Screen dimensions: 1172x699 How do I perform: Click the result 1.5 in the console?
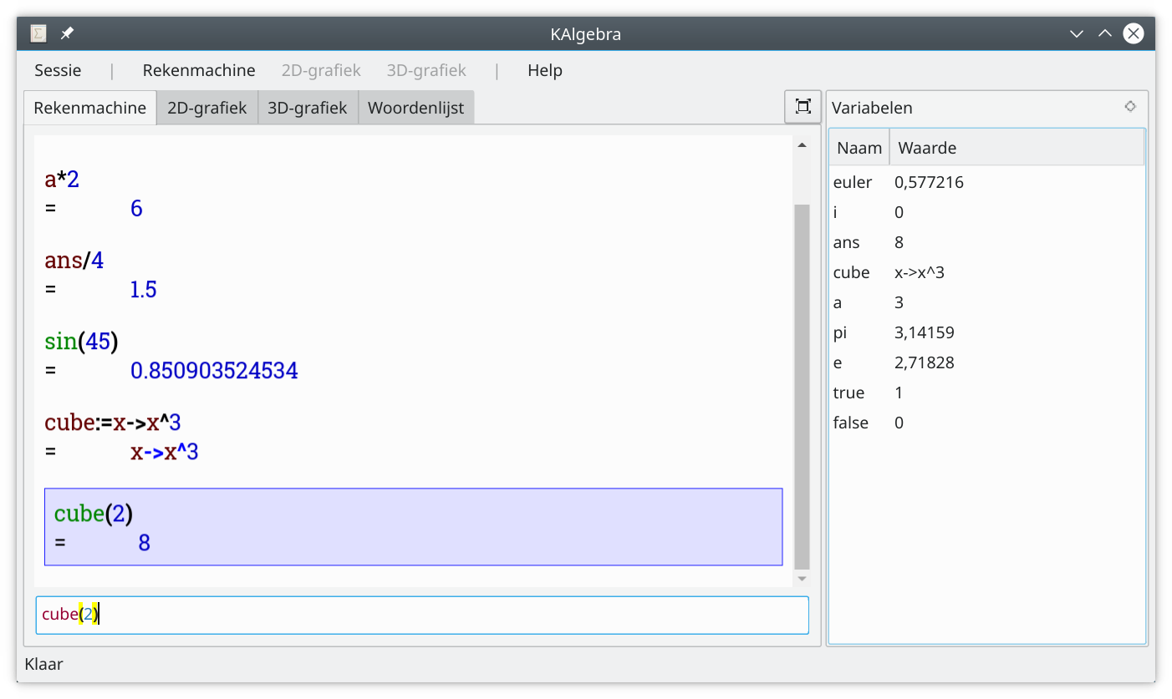143,290
